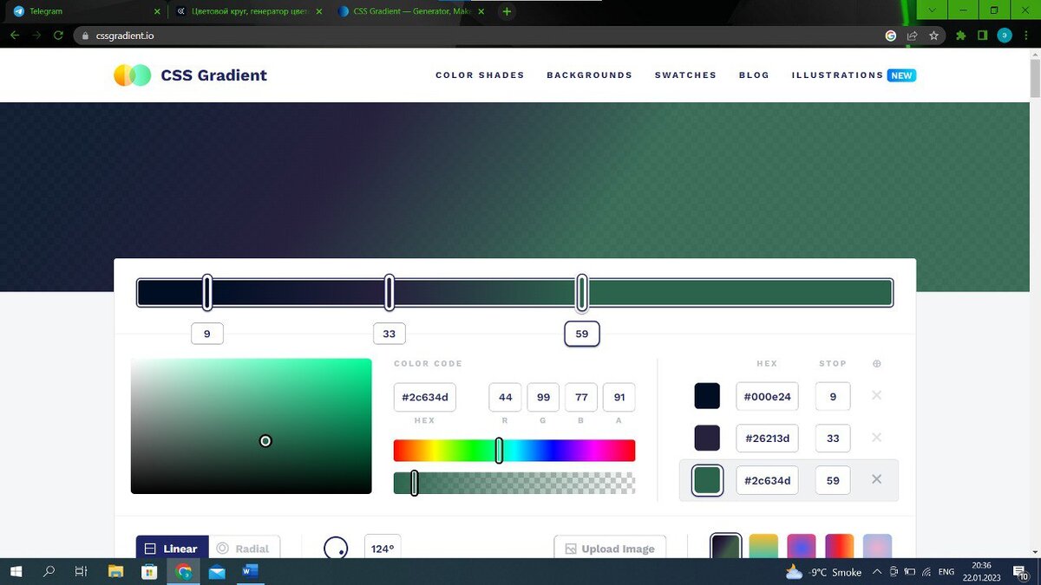Click the add-stop plus icon beside STOP header
The image size is (1041, 585).
tap(876, 364)
